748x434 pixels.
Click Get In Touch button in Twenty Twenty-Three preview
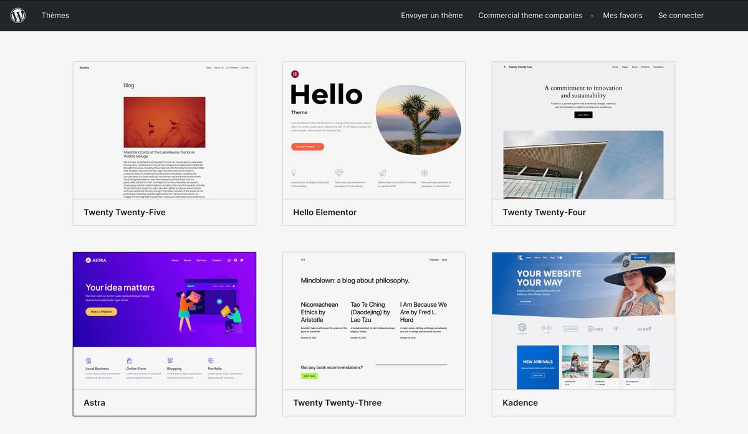pyautogui.click(x=309, y=376)
